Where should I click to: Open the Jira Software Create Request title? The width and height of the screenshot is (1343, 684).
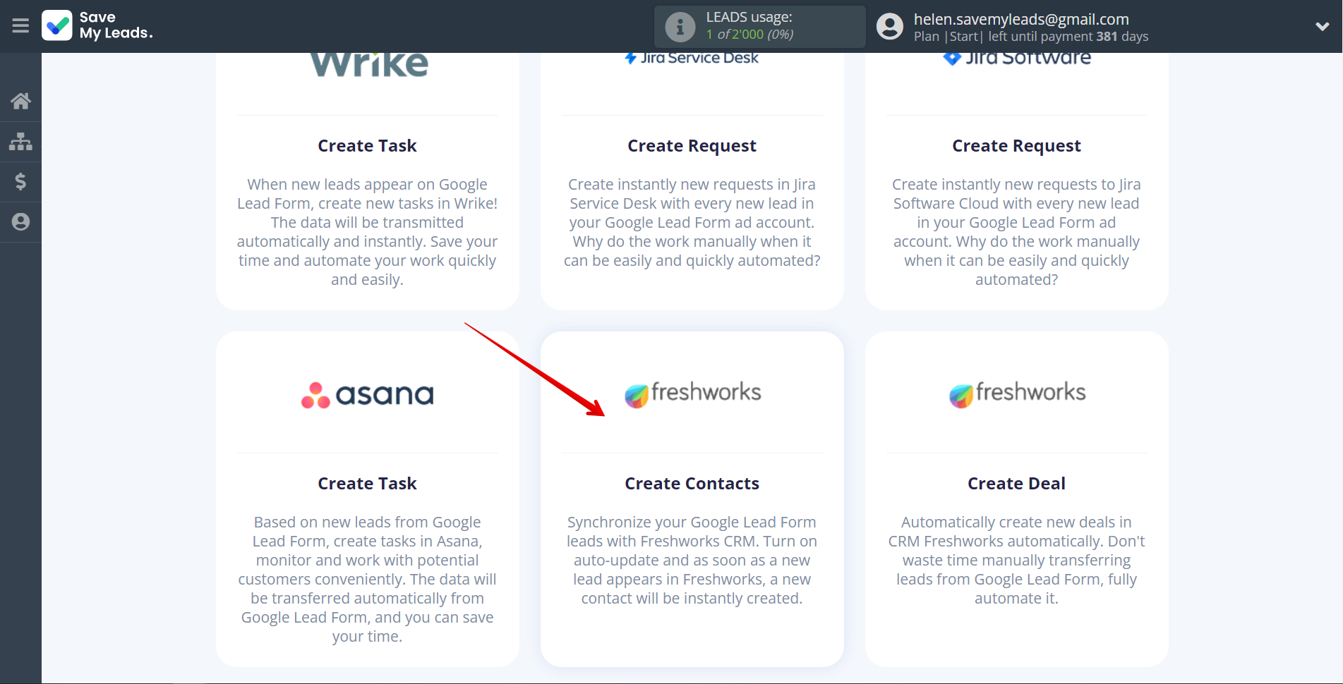1016,146
